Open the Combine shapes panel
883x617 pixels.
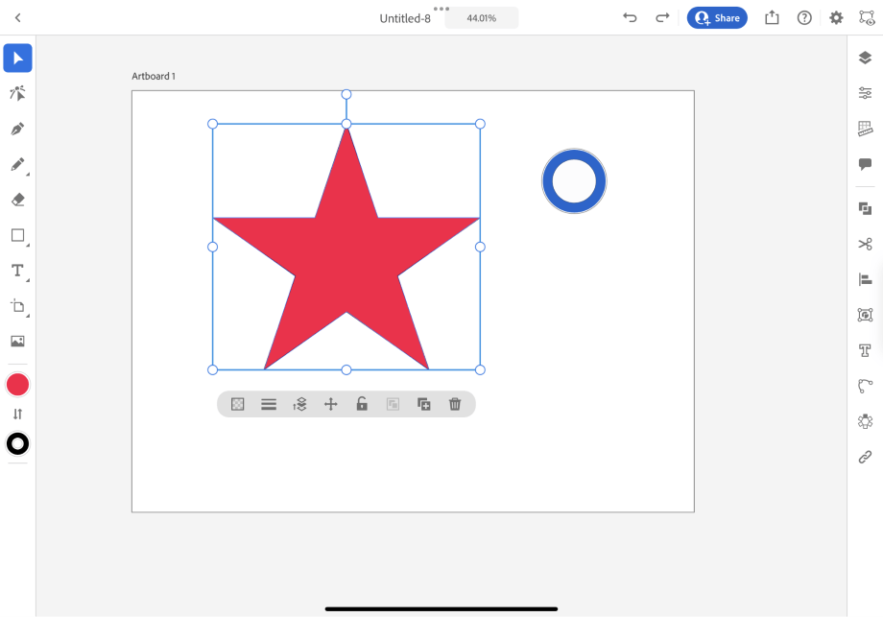(865, 209)
